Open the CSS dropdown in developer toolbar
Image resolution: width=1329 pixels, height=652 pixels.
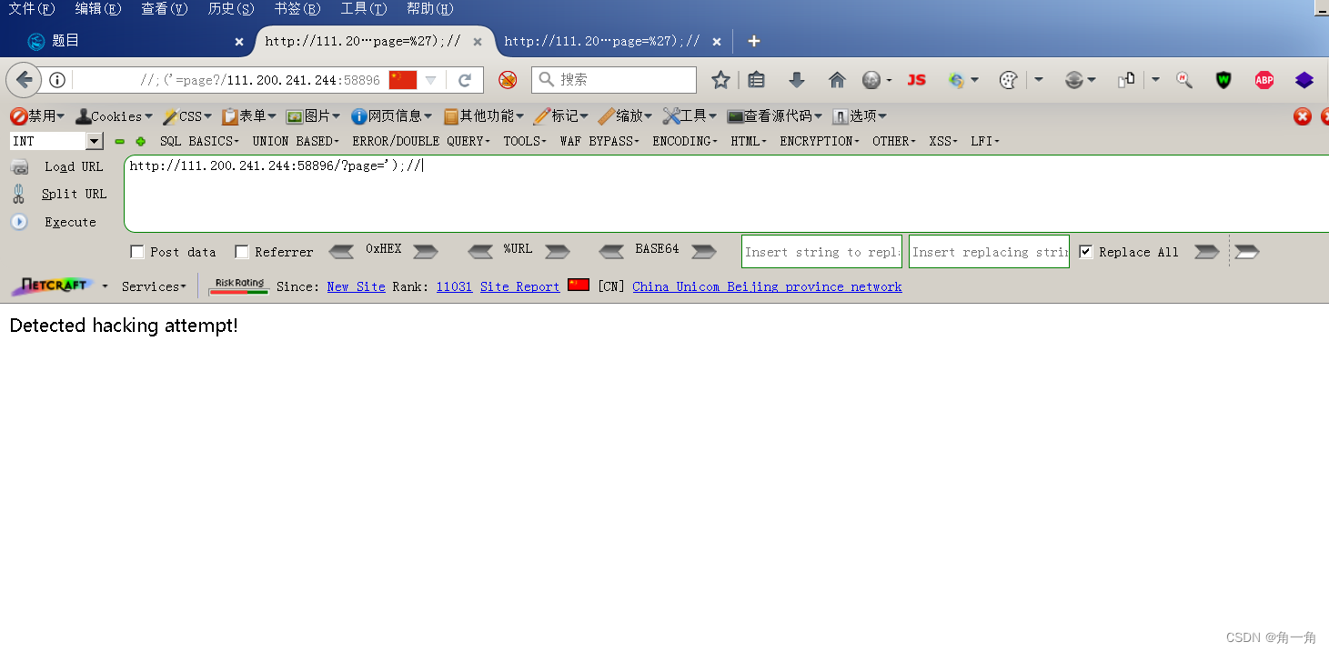tap(187, 115)
